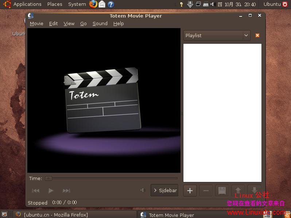291x218 pixels.
Task: Click the show desktop icon in bottom panel
Action: point(4,214)
